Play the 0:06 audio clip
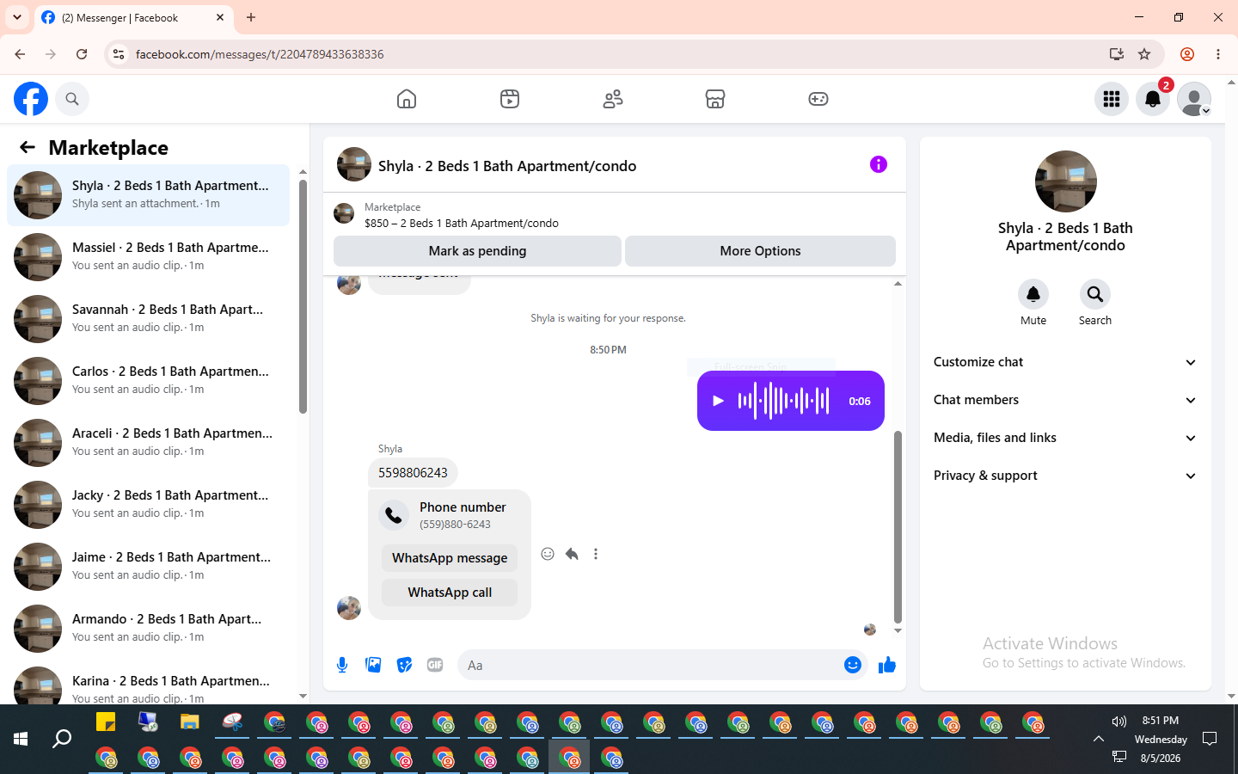 (x=719, y=401)
